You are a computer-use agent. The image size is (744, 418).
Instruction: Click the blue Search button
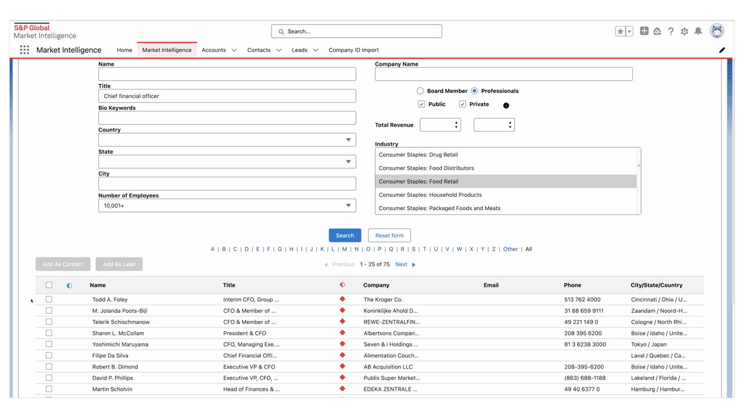coord(345,235)
